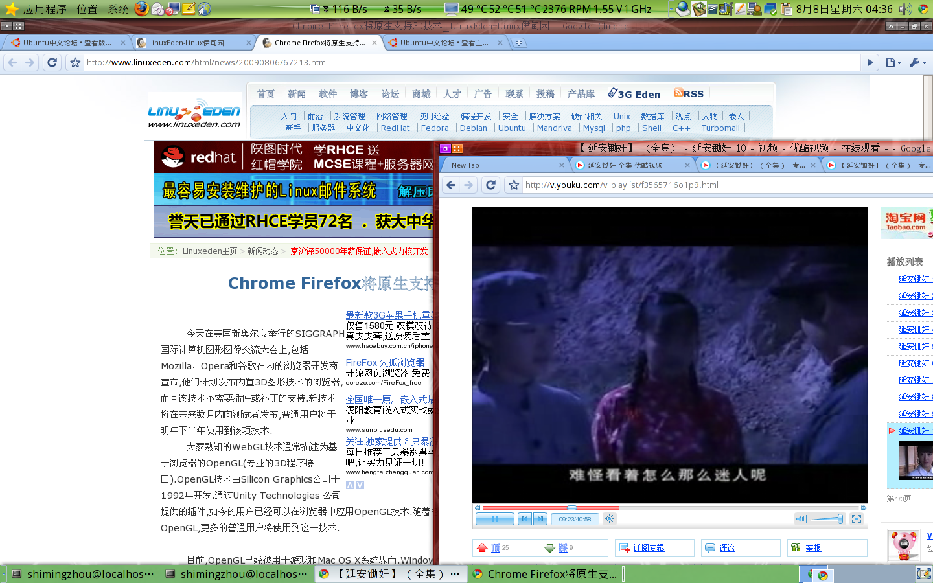The height and width of the screenshot is (583, 933).
Task: Switch to 延安锄奸 window in taskbar
Action: pyautogui.click(x=391, y=574)
